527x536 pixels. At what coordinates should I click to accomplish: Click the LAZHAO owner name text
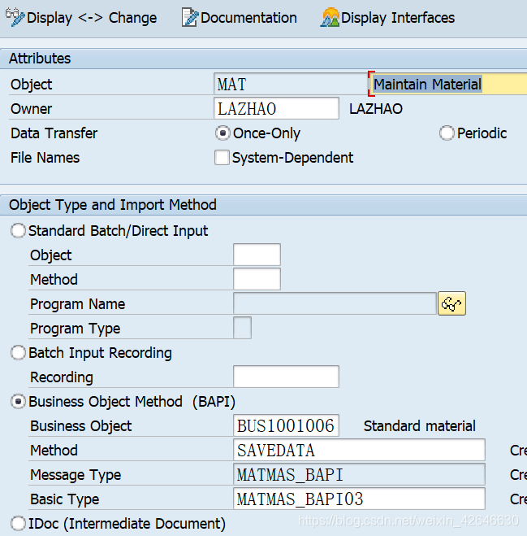point(376,109)
